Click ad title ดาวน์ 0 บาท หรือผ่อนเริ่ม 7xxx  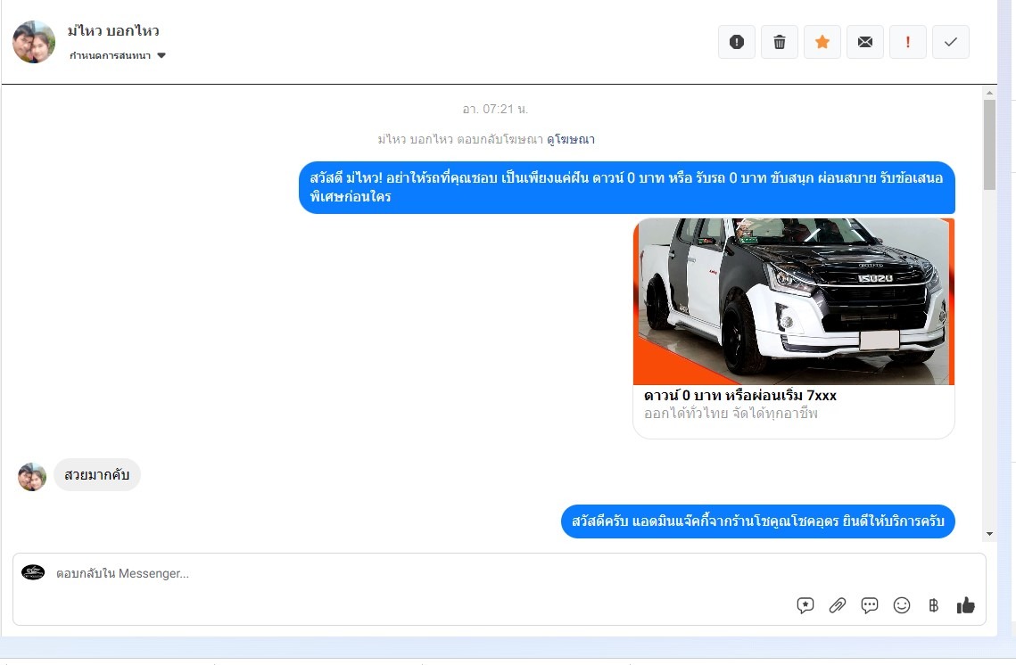[x=740, y=395]
